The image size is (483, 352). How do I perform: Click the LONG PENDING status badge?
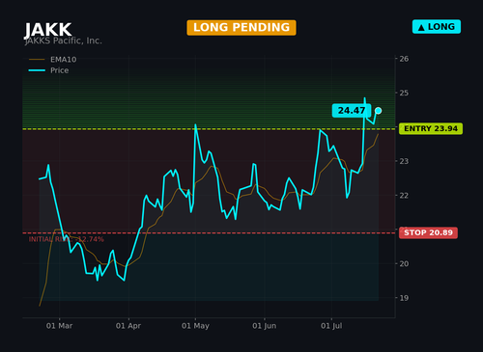[x=241, y=28]
